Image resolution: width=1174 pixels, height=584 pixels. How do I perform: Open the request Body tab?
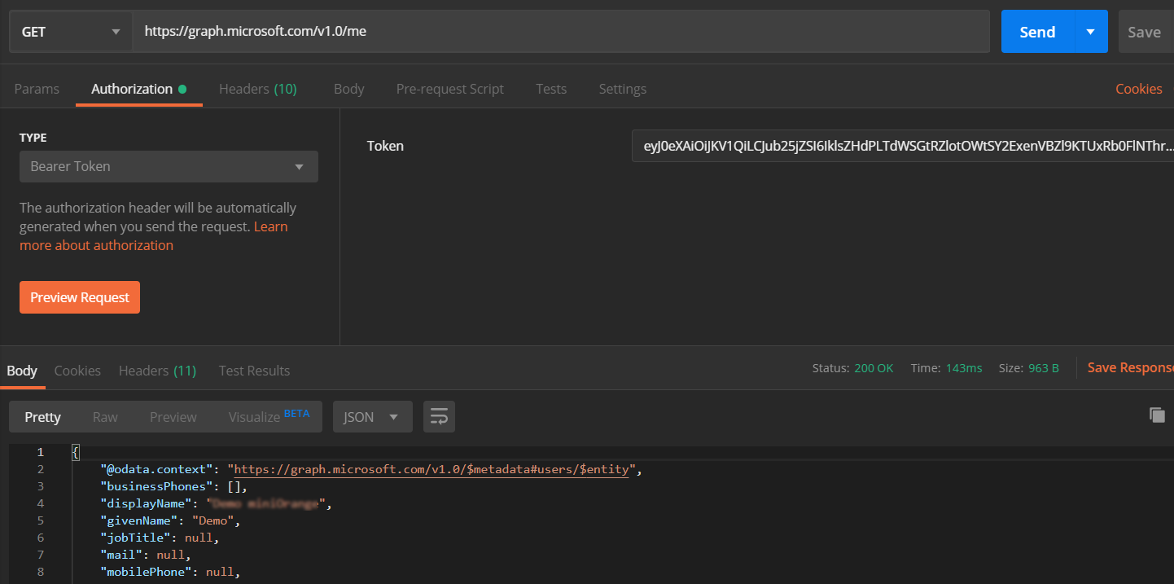tap(348, 89)
